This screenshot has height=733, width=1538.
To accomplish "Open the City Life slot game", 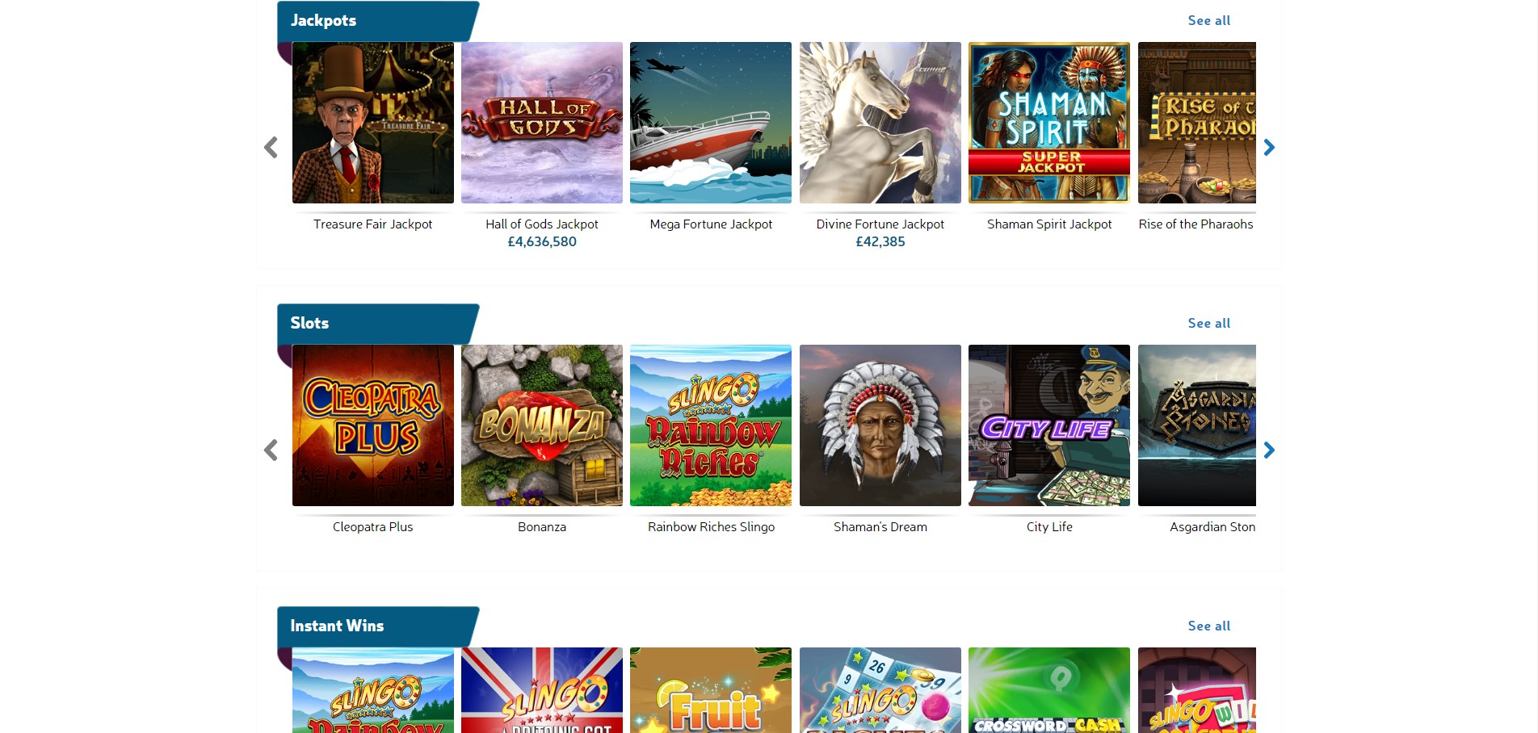I will pos(1049,425).
